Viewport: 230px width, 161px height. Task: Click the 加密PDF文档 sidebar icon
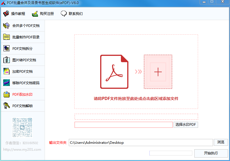(6, 71)
